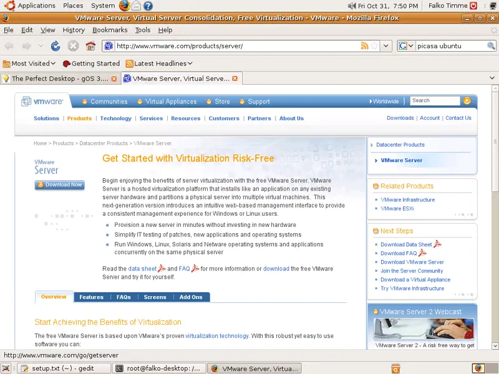Expand the address bar URL dropdown
Image resolution: width=499 pixels, height=374 pixels.
tap(385, 46)
